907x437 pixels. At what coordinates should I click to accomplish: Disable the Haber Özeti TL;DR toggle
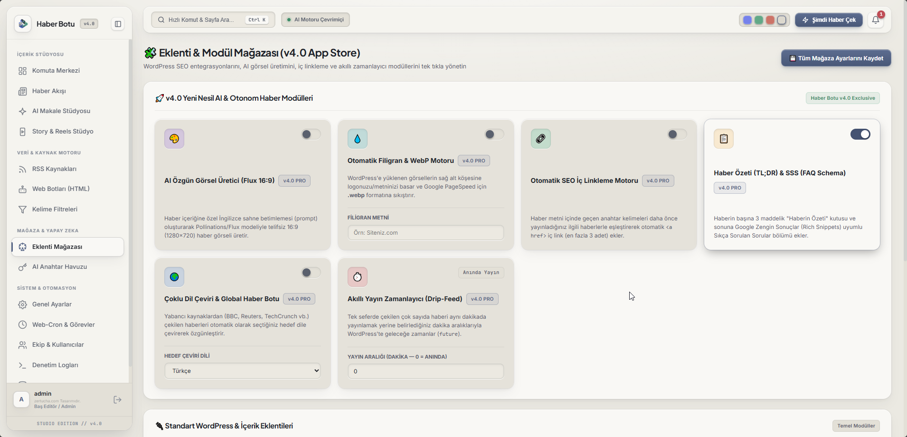pyautogui.click(x=860, y=134)
